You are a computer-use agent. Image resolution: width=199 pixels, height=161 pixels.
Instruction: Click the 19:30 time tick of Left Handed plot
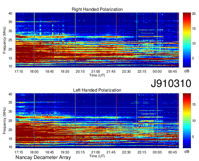(x=65, y=152)
